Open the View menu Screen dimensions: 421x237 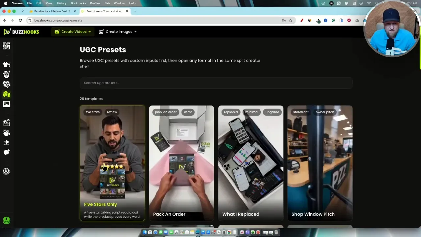point(49,3)
